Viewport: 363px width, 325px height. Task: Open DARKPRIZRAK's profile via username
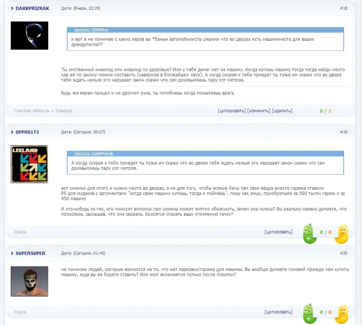point(32,8)
